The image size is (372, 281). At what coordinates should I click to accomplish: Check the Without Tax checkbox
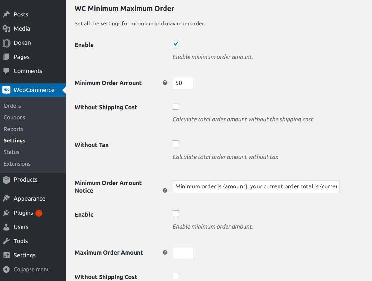176,144
